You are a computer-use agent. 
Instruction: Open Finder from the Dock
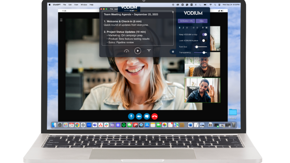click(54, 125)
